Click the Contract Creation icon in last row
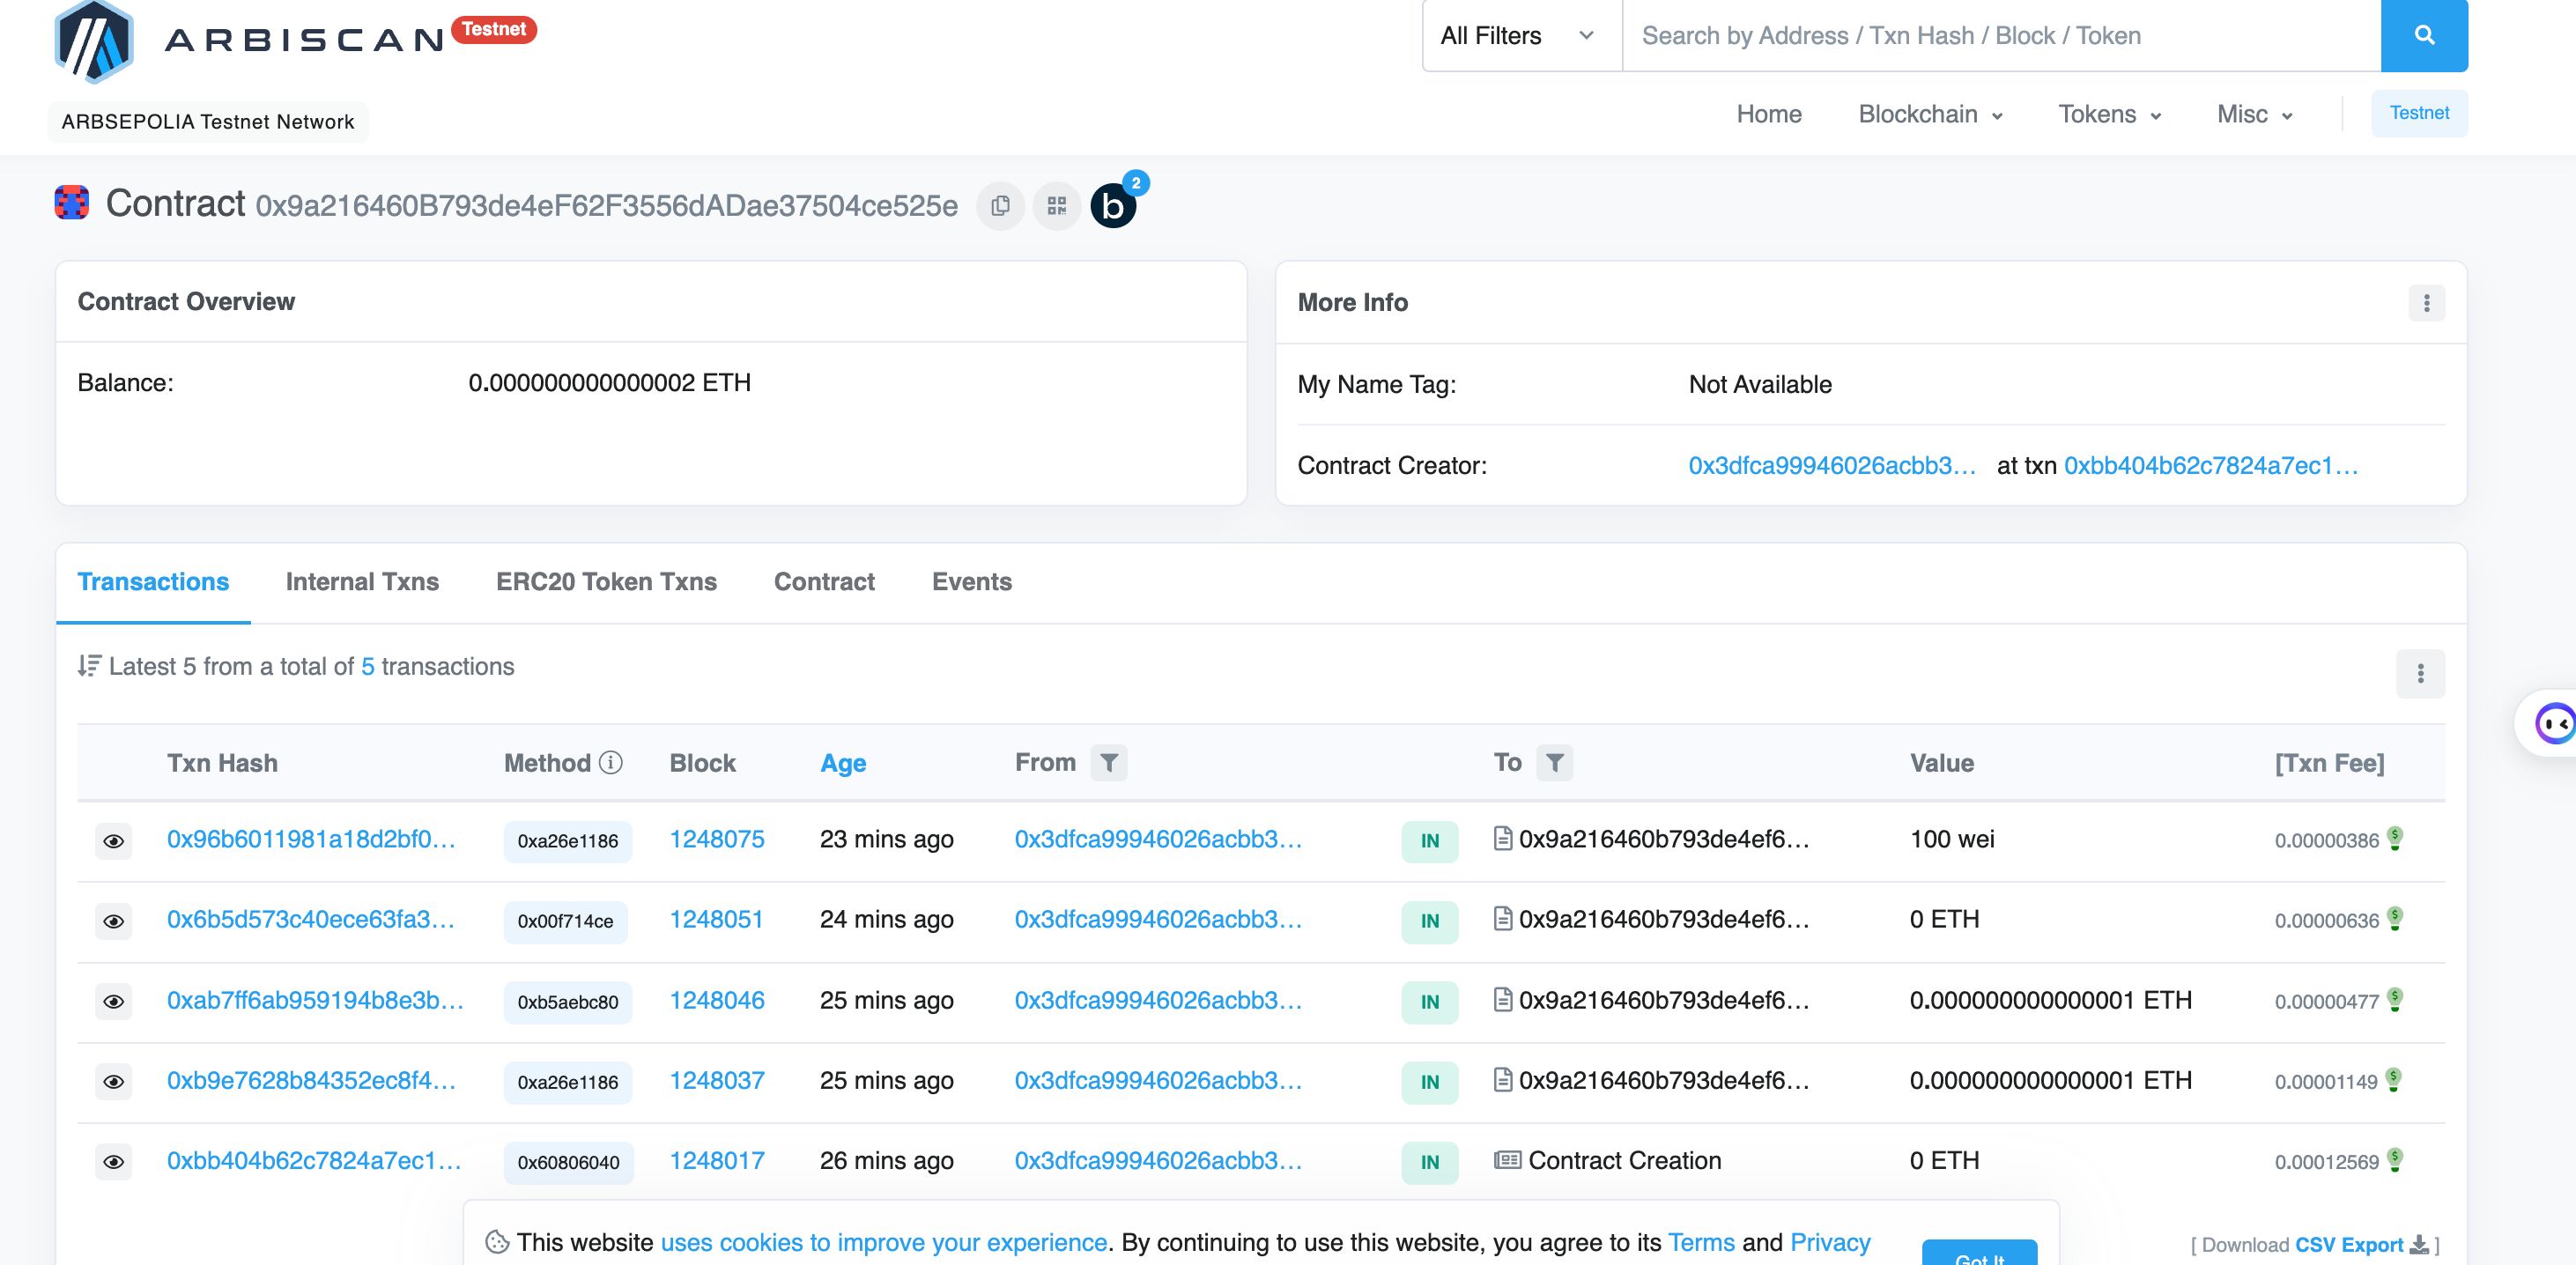This screenshot has width=2576, height=1265. (x=1507, y=1160)
